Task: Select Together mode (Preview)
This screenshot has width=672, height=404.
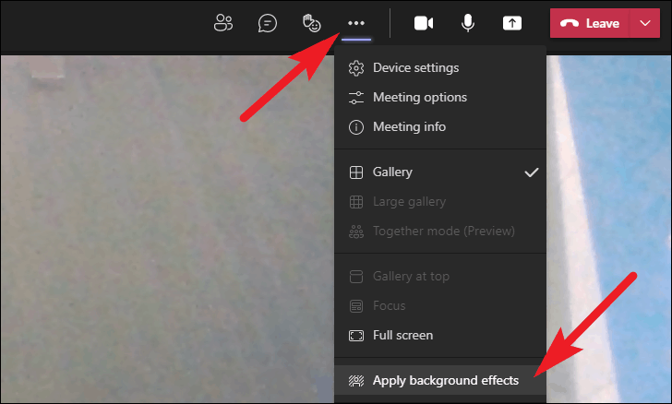Action: [x=440, y=232]
